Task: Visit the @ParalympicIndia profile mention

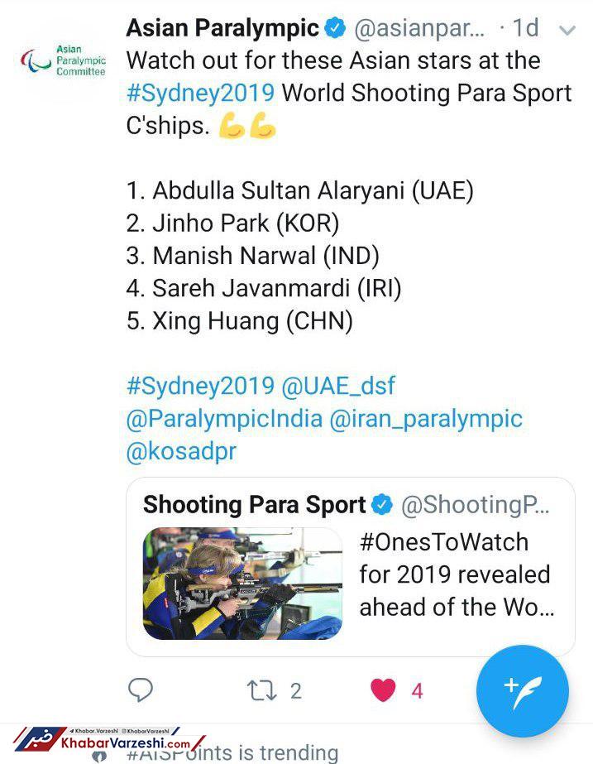Action: [223, 418]
